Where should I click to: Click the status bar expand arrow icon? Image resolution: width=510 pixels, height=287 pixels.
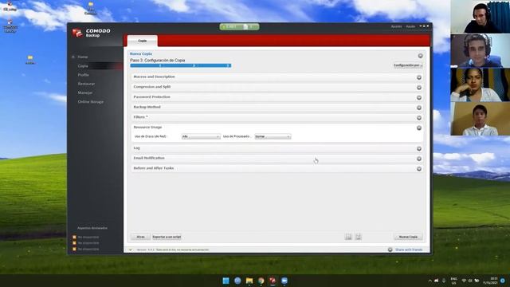click(x=131, y=250)
